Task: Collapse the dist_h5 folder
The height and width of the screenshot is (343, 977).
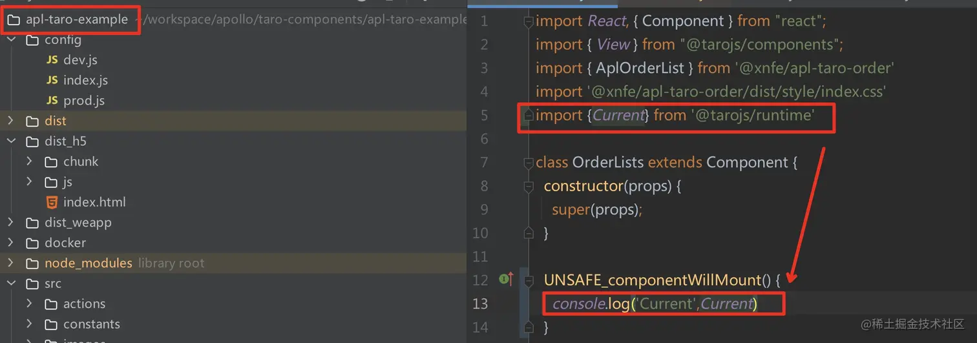Action: pyautogui.click(x=10, y=141)
